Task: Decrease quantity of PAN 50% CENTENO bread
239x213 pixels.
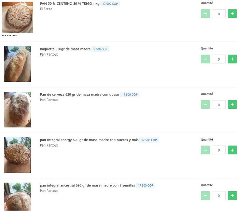Action: coord(205,14)
